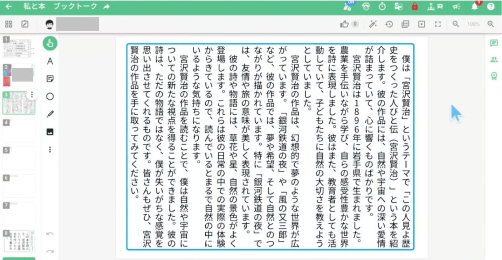Click the insert image tool

(50, 132)
